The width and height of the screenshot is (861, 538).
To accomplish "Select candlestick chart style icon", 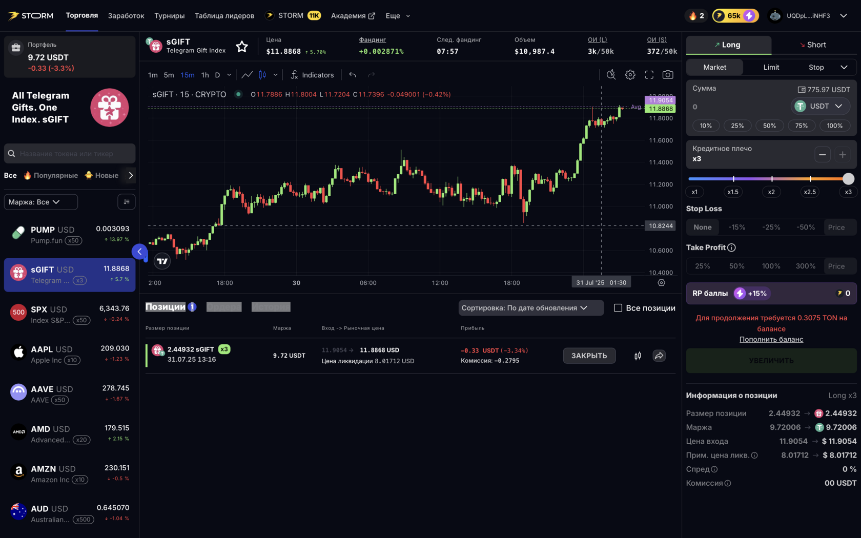I will click(262, 75).
